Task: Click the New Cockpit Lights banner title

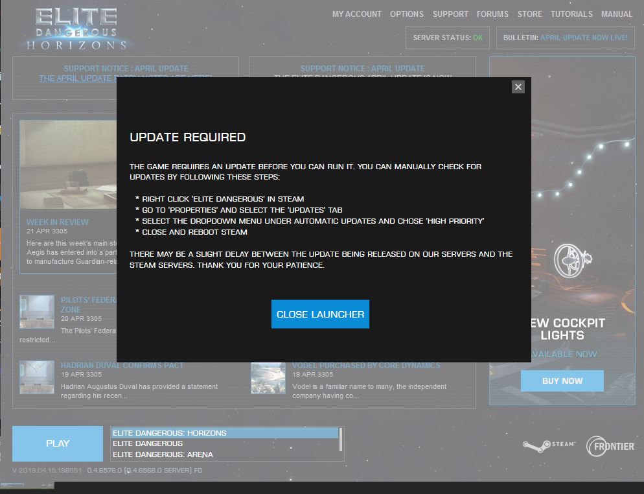Action: tap(567, 329)
